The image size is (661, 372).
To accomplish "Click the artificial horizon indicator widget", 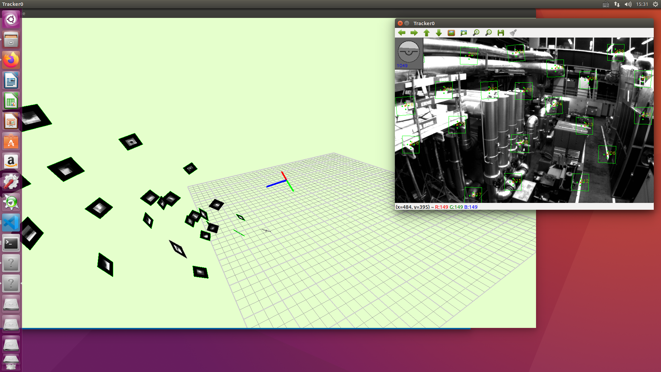I will click(409, 52).
